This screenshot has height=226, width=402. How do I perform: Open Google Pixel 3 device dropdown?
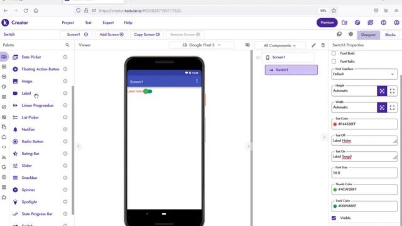click(x=202, y=45)
